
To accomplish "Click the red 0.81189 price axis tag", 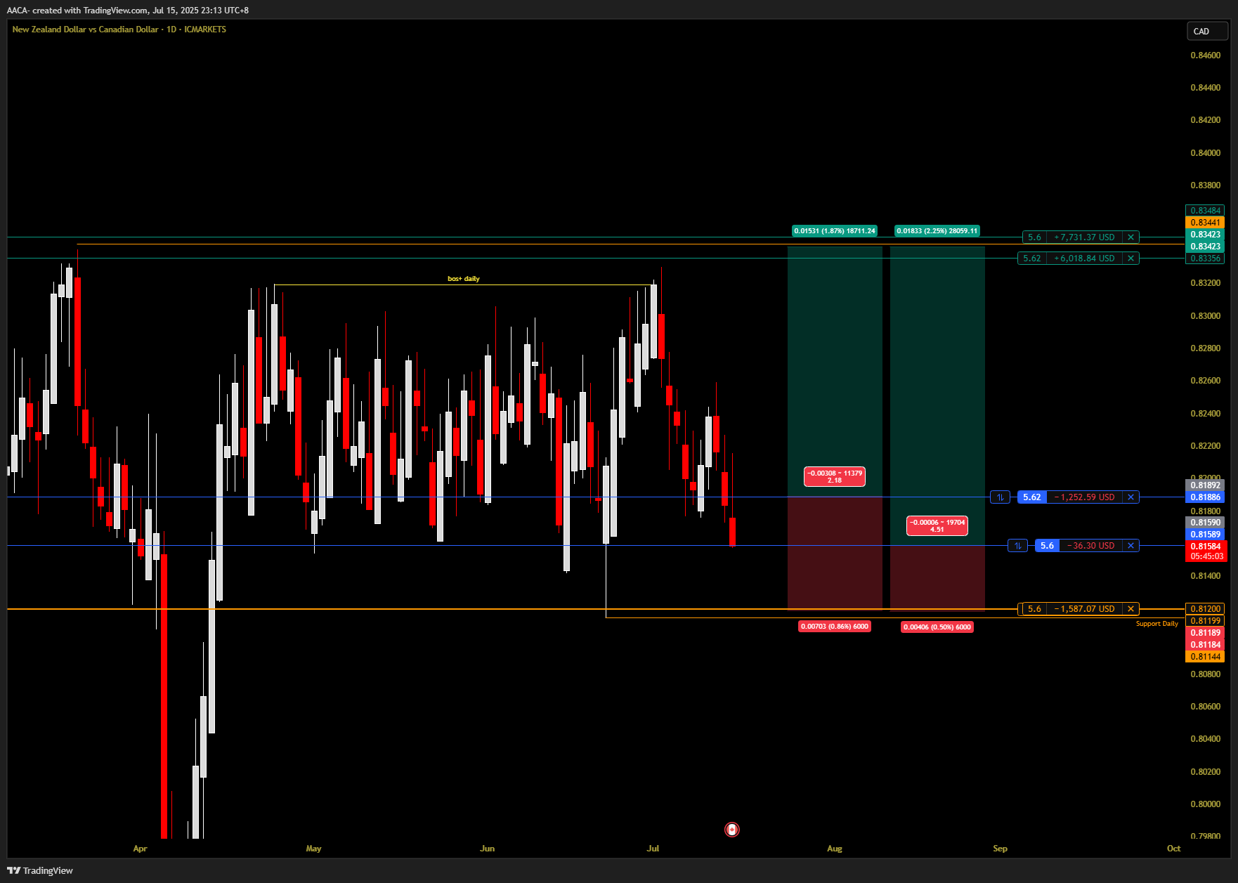I will [x=1205, y=633].
